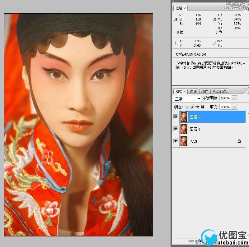
Task: Click the B value 144
Action: 198,24
